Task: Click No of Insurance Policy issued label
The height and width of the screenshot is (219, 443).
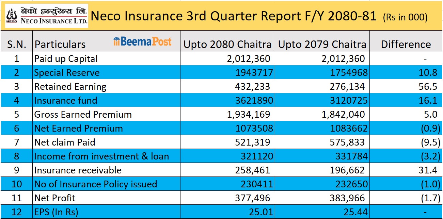Action: click(x=96, y=184)
